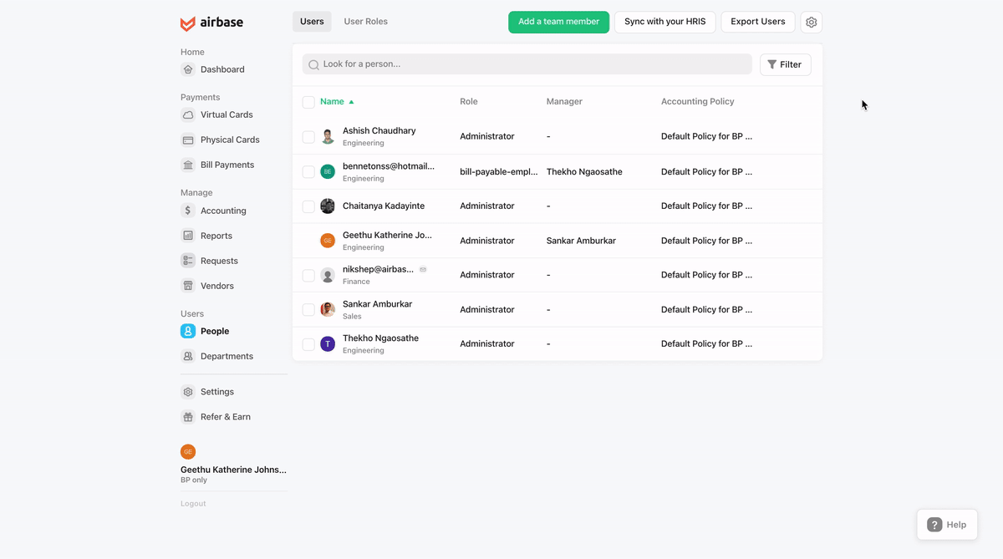Check the Ashish Chaudhary row checkbox
Image resolution: width=1003 pixels, height=559 pixels.
[308, 136]
